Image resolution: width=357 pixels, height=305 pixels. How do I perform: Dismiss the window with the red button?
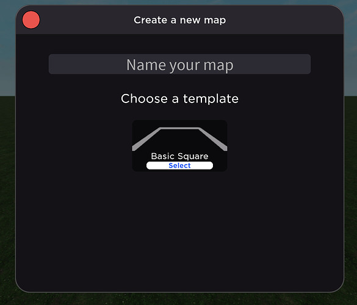point(31,20)
